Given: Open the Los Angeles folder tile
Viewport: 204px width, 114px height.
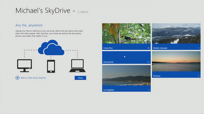Looking at the screenshot, I should (126, 79).
